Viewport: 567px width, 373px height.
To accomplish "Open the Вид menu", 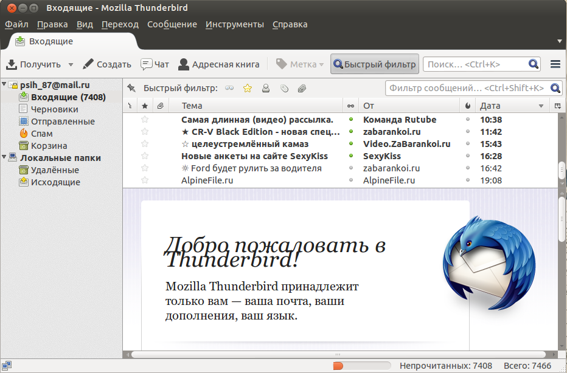I will [85, 24].
